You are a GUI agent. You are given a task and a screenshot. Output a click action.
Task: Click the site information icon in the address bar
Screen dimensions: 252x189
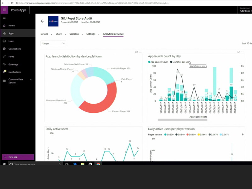pos(17,3)
